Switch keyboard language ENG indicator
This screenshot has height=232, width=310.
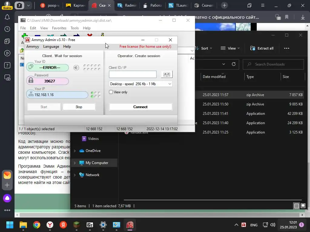pos(254,225)
